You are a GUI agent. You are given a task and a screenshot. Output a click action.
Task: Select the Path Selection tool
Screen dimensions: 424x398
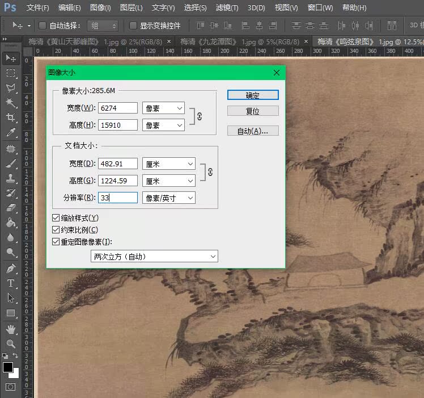pyautogui.click(x=11, y=298)
